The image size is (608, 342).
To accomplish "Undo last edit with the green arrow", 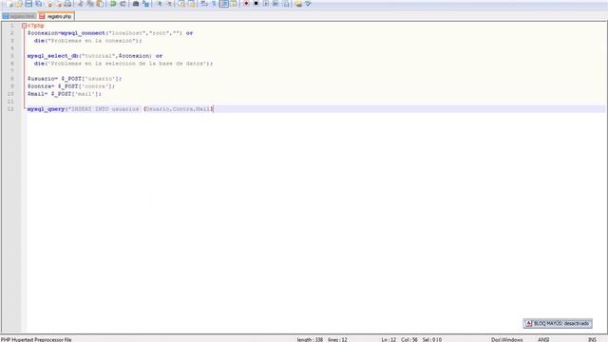I will tap(113, 4).
